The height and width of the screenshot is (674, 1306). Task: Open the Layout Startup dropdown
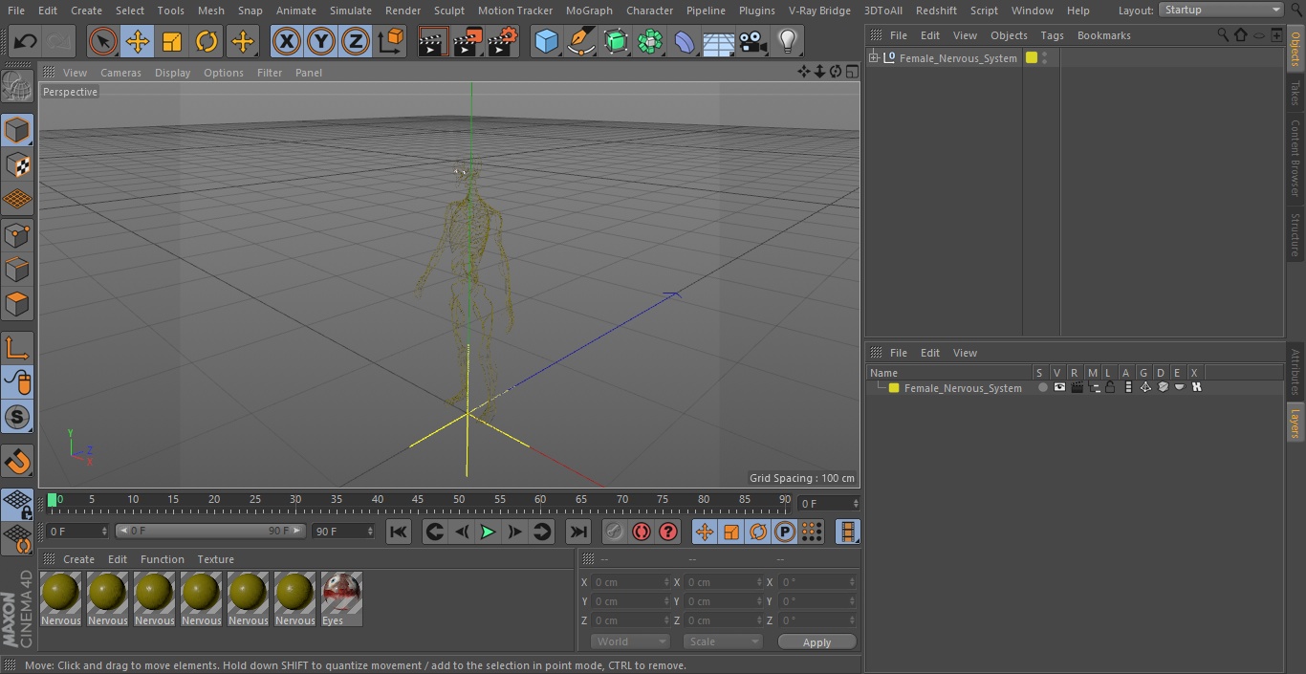(x=1222, y=10)
